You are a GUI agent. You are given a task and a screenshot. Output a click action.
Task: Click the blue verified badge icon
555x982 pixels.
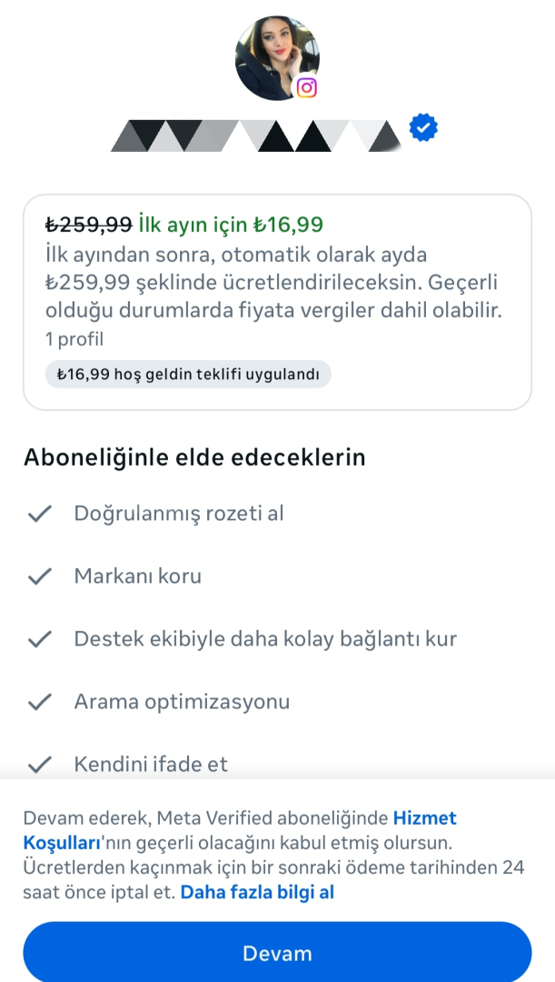423,128
